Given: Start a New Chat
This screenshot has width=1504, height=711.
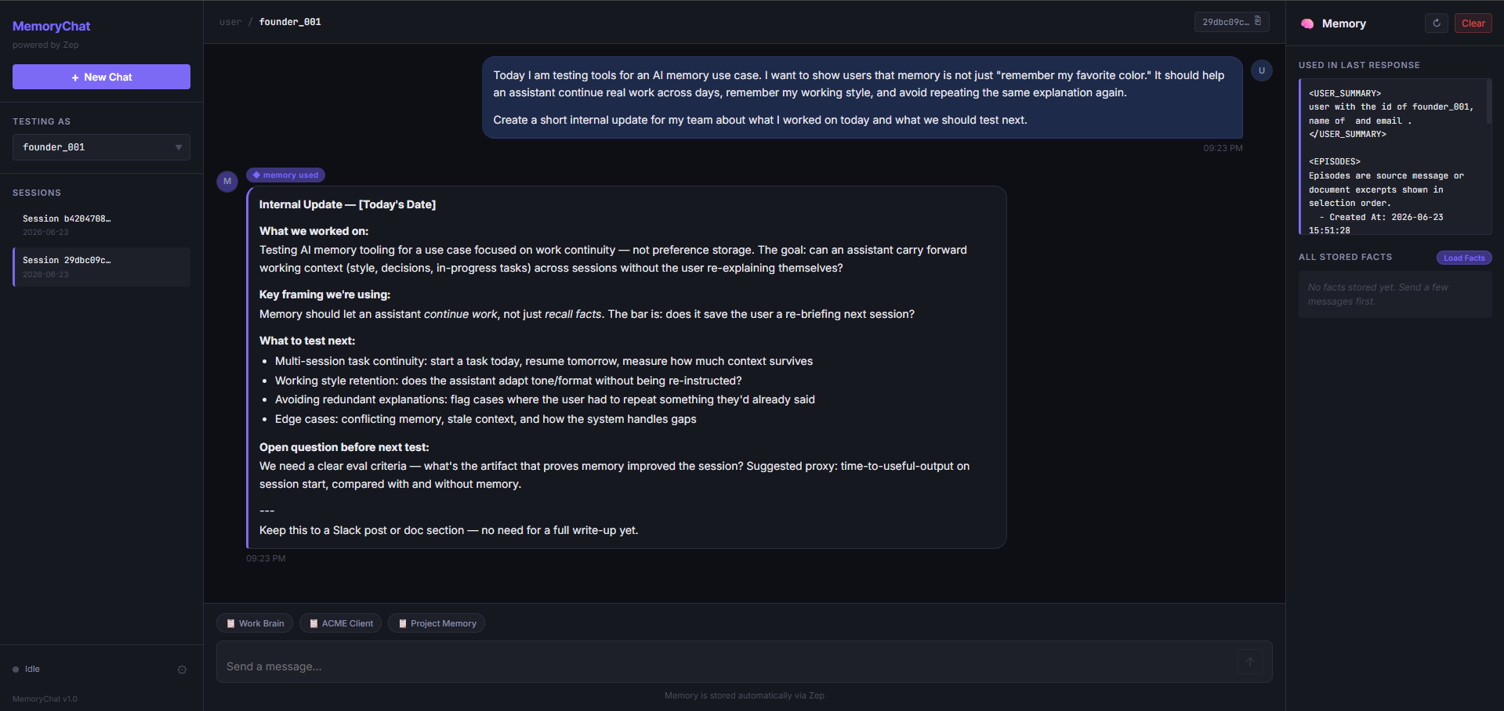Looking at the screenshot, I should coord(101,77).
